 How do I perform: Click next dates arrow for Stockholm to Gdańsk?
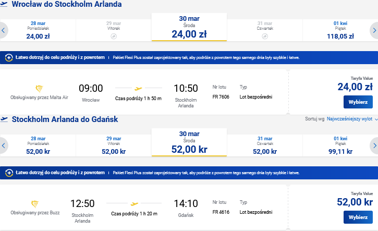click(374, 145)
